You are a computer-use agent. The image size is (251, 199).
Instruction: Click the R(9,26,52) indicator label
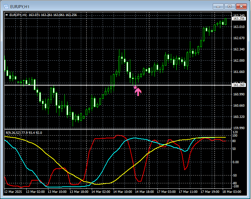[13, 133]
